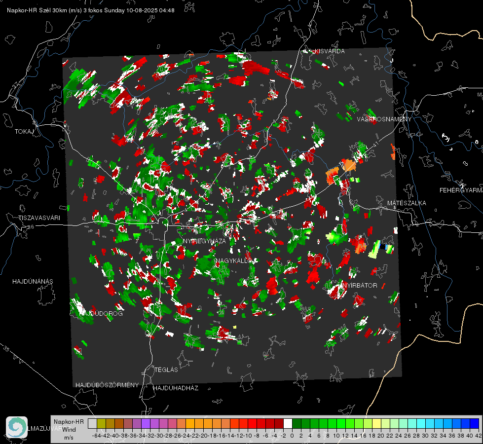This screenshot has width=483, height=444.
Task: Click the road number 36 marker near Tiszavasvári
Action: (31, 227)
